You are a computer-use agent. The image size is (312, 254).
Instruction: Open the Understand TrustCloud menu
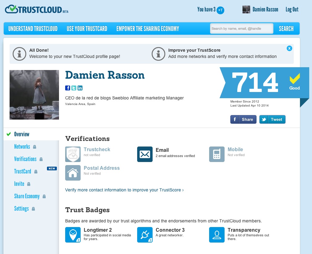[33, 29]
